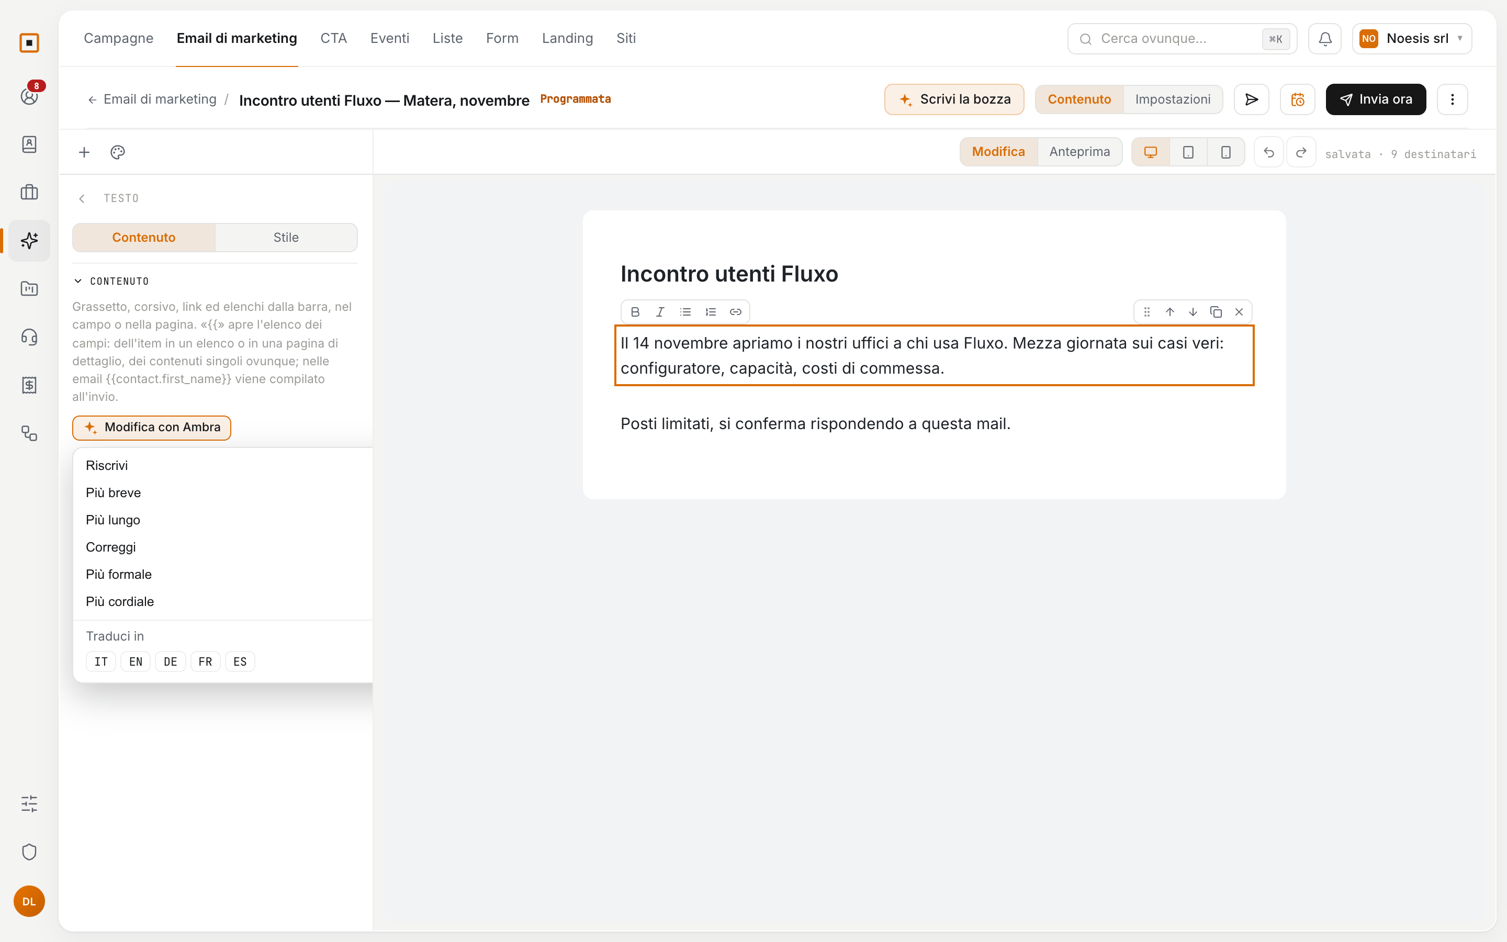Go back from TESTO panel
The height and width of the screenshot is (942, 1507).
pyautogui.click(x=82, y=199)
